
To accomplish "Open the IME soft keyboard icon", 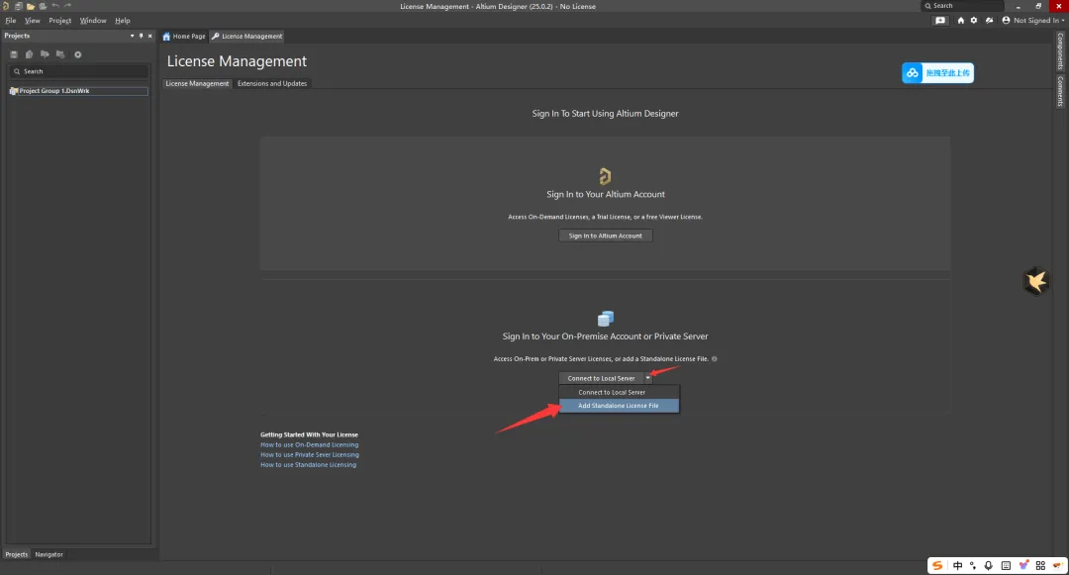I will (x=1006, y=565).
